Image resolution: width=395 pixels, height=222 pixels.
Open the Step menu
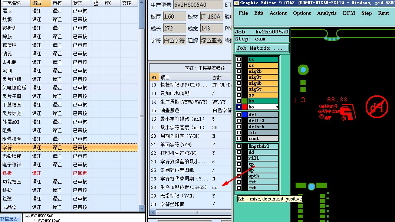(x=366, y=13)
